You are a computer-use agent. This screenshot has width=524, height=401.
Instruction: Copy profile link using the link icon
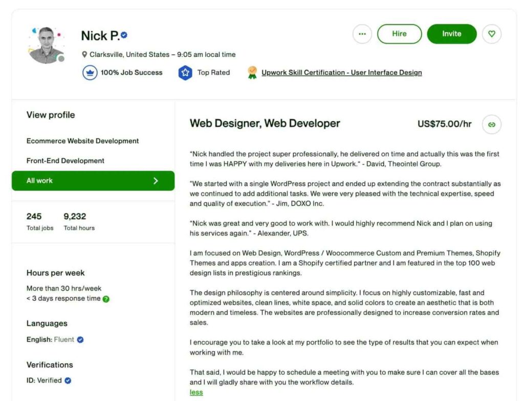[491, 124]
